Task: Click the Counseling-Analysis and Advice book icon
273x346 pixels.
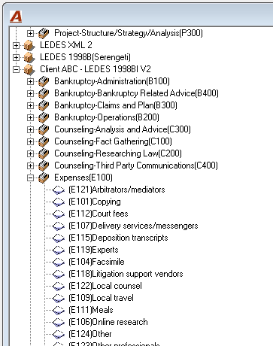Action: pos(44,129)
